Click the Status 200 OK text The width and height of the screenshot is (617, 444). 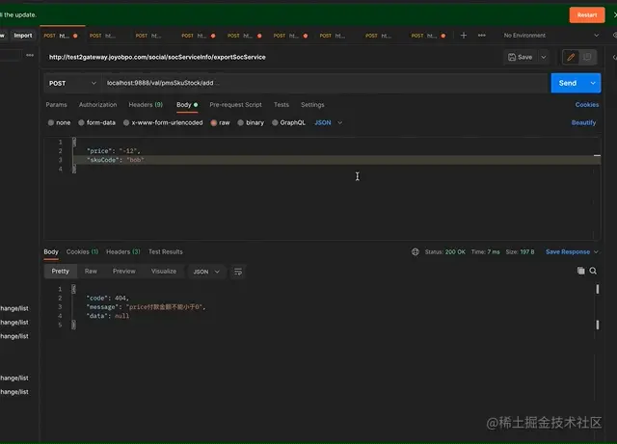(x=444, y=251)
